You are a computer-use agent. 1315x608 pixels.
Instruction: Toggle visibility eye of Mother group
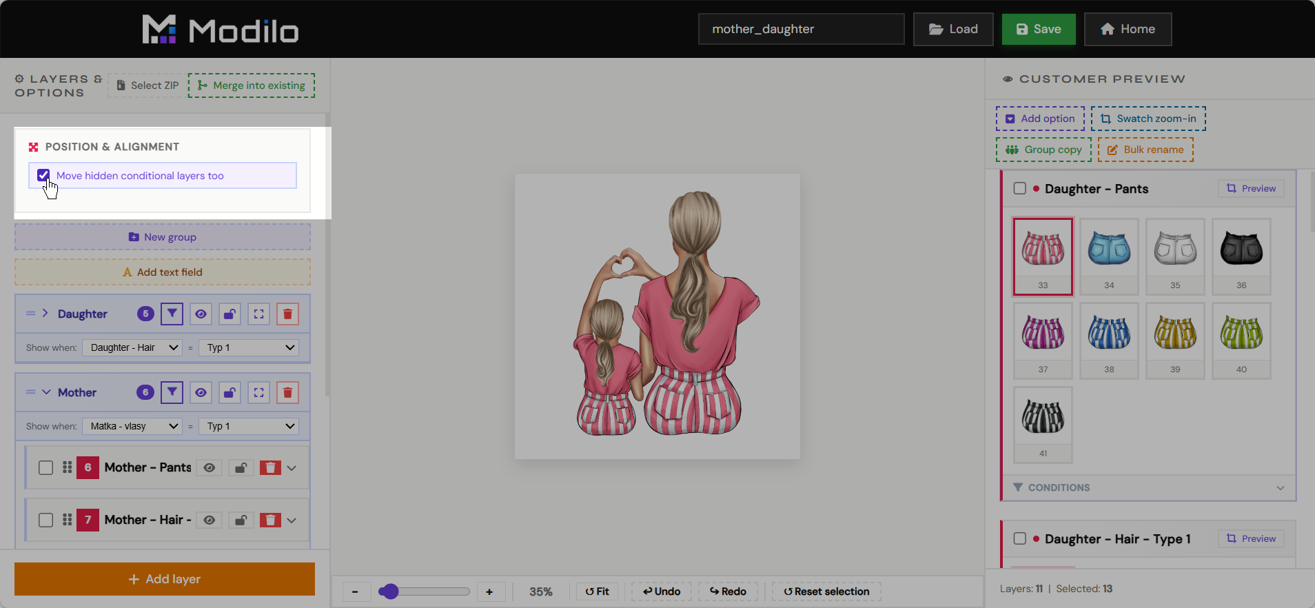click(201, 392)
